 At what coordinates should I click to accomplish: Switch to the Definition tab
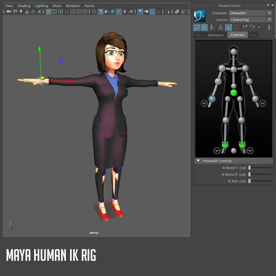click(215, 35)
